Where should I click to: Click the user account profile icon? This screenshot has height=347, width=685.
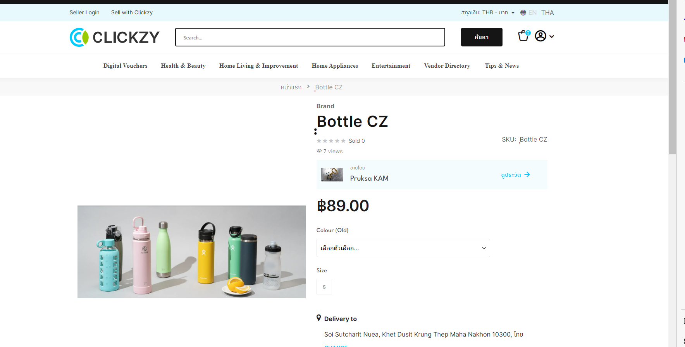click(x=540, y=36)
